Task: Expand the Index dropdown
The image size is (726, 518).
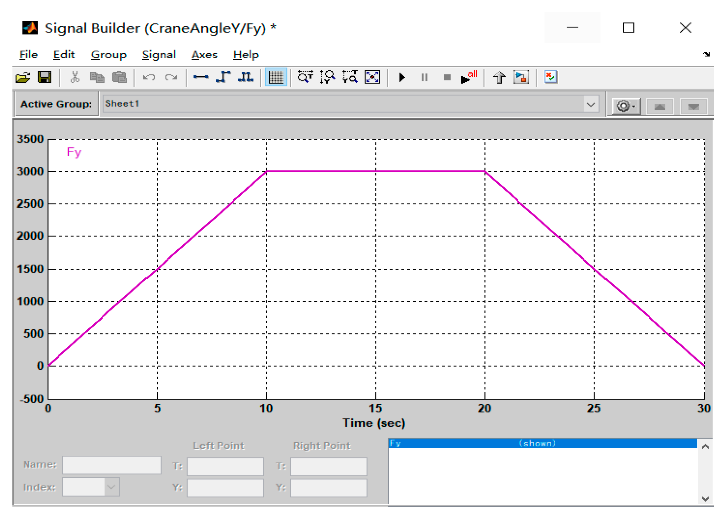Action: (x=111, y=487)
